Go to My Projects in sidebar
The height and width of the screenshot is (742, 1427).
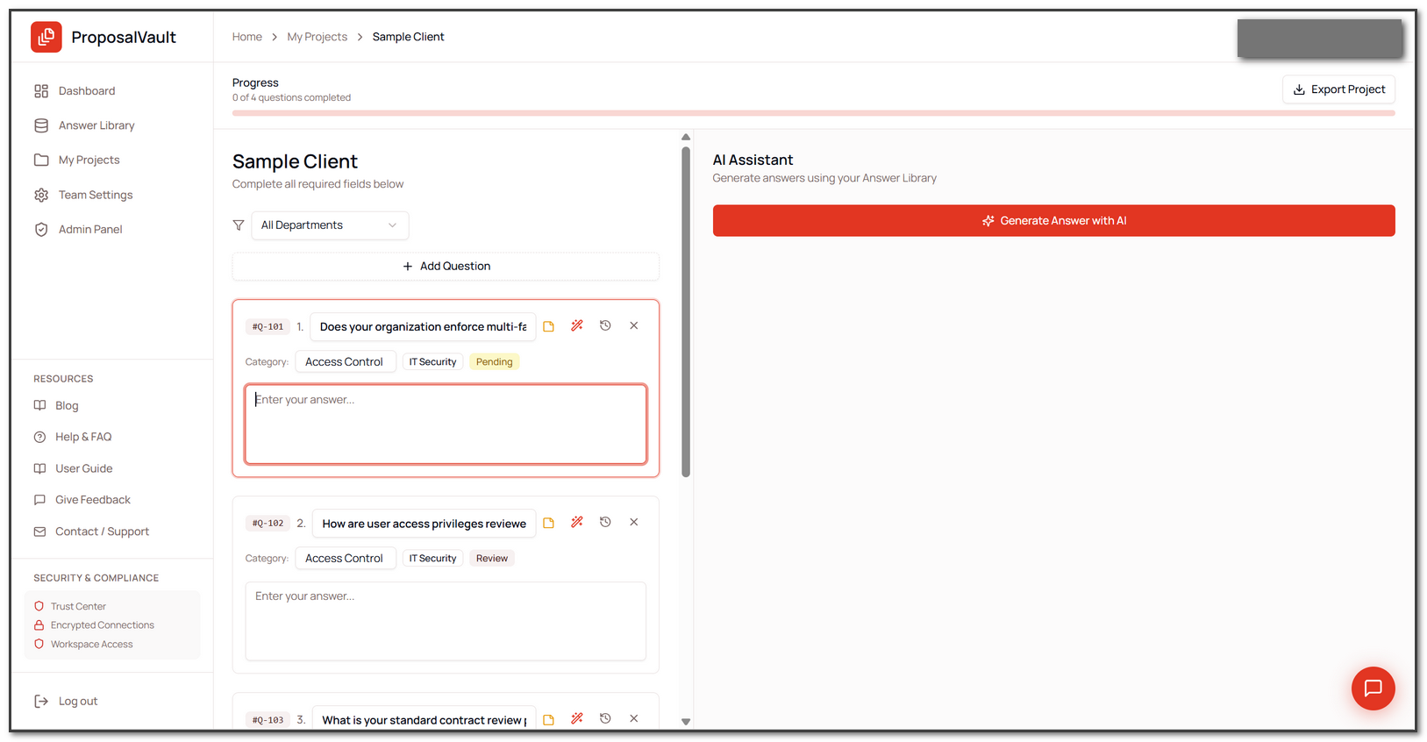point(89,160)
